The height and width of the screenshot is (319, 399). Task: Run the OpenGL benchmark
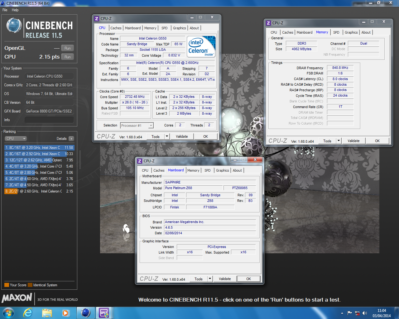68,48
